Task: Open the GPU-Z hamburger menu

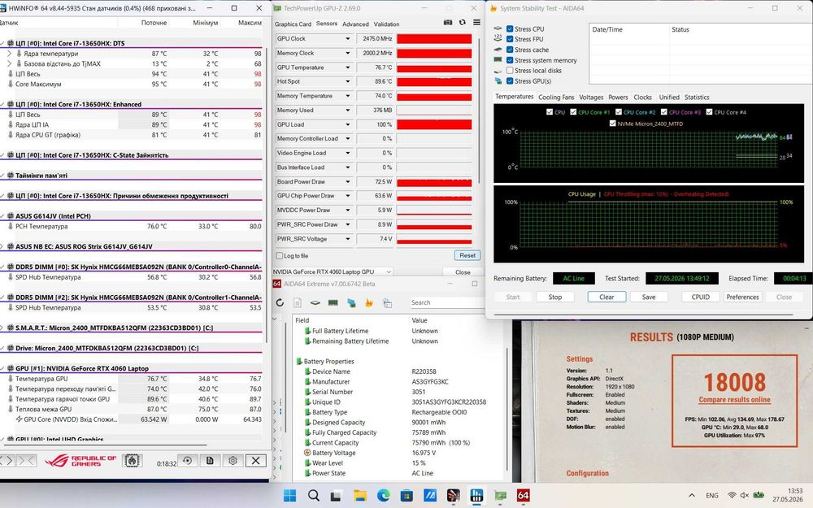Action: point(476,23)
